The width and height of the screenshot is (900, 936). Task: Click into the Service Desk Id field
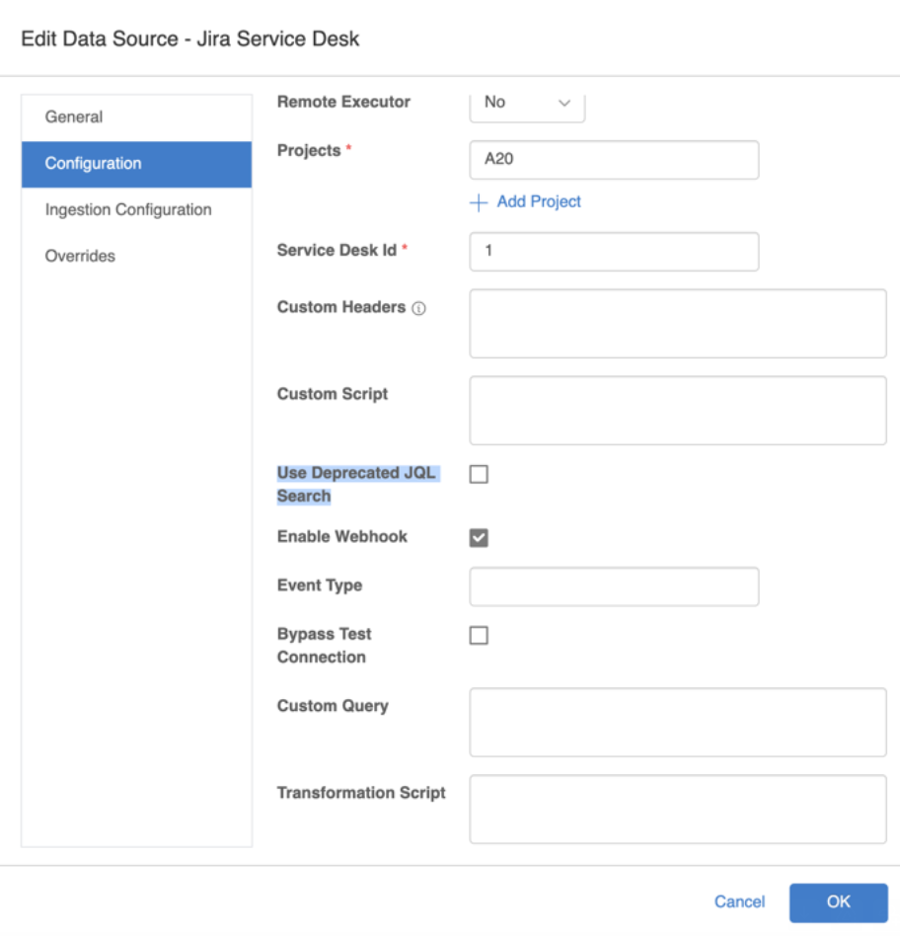[614, 252]
